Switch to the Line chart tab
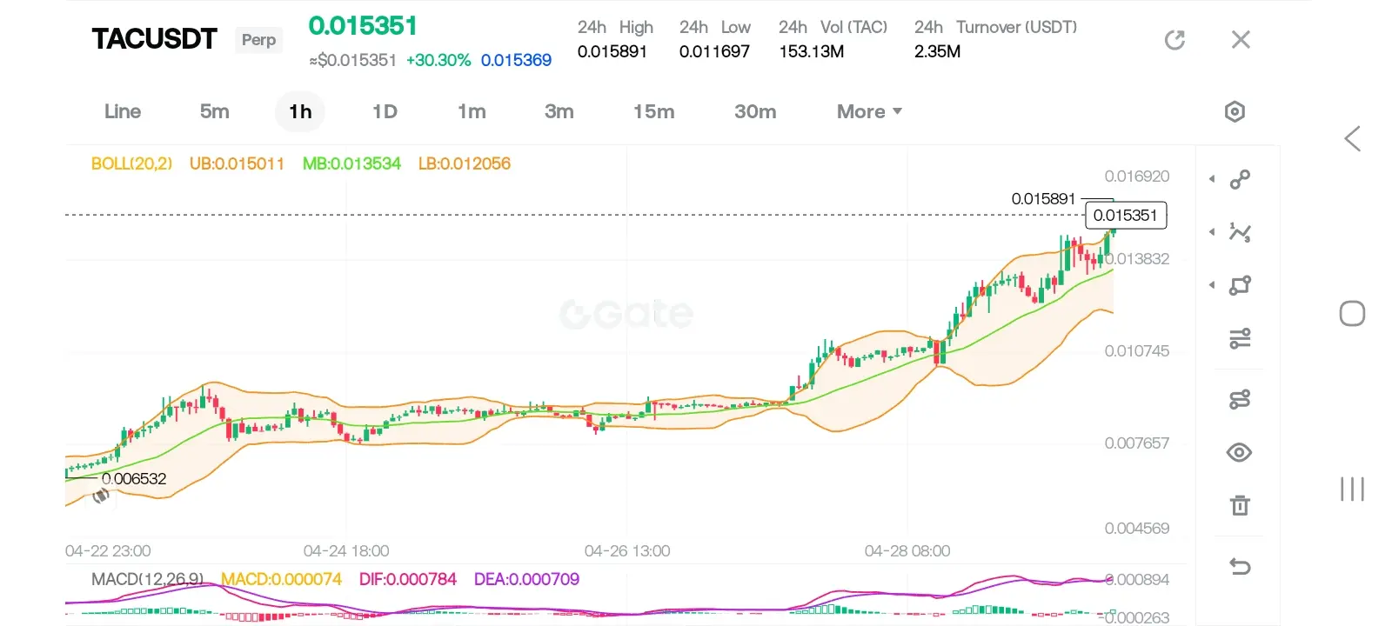The width and height of the screenshot is (1392, 626). click(x=123, y=111)
